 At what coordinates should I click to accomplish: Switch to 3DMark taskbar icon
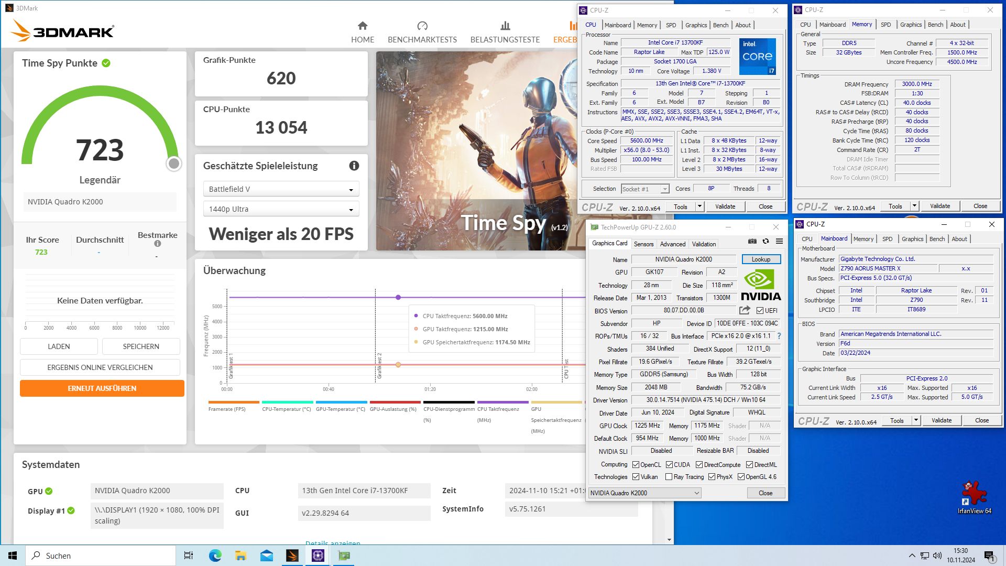coord(292,556)
